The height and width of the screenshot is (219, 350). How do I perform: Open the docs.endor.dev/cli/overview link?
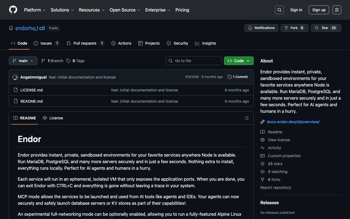[x=293, y=122]
